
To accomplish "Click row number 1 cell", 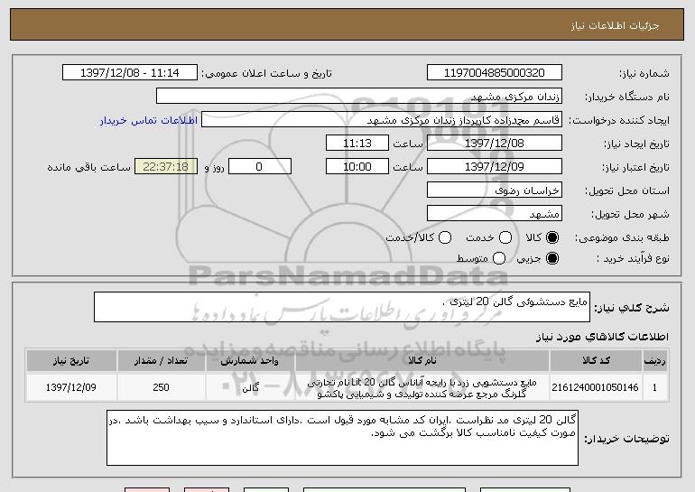I will click(654, 387).
